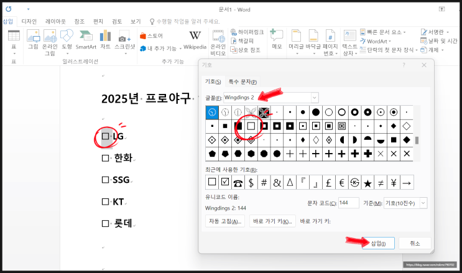Launch the Wikipedia add-in
Screen dimensions: 462x273
pos(195,40)
